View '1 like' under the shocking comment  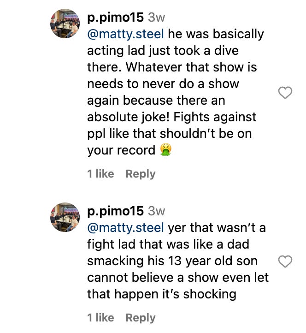tap(100, 318)
